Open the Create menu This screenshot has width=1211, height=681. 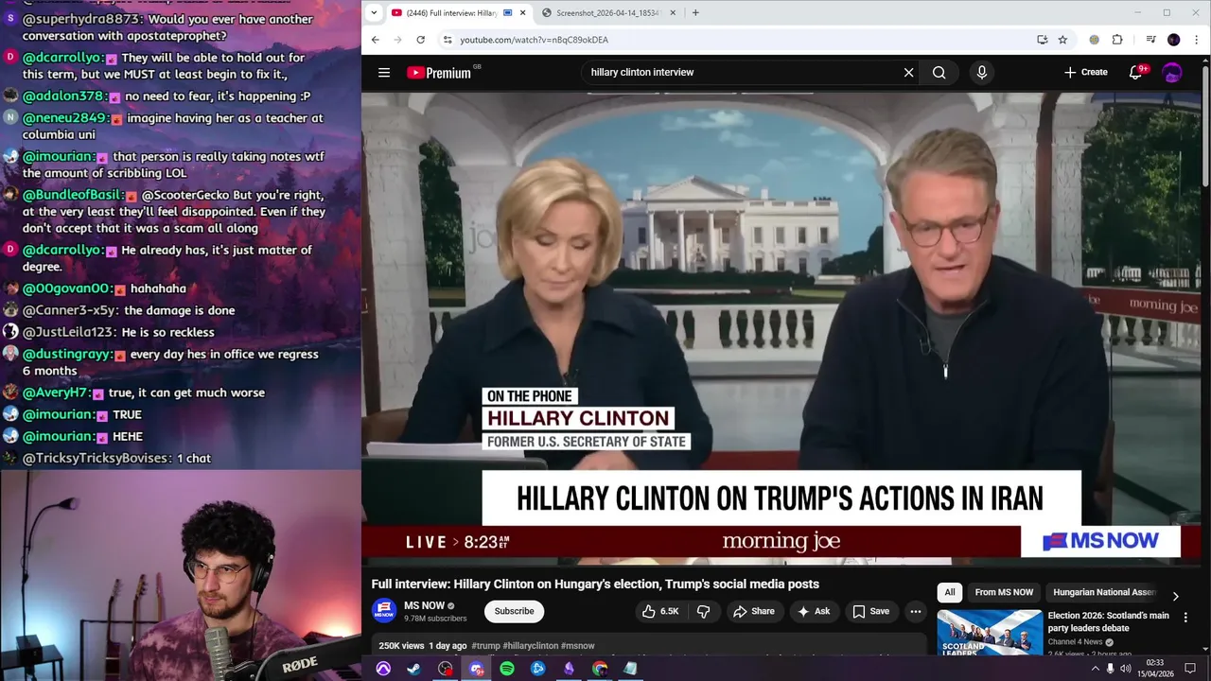(x=1085, y=72)
